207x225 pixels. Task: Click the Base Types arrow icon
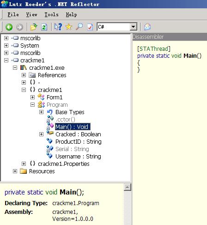50,112
